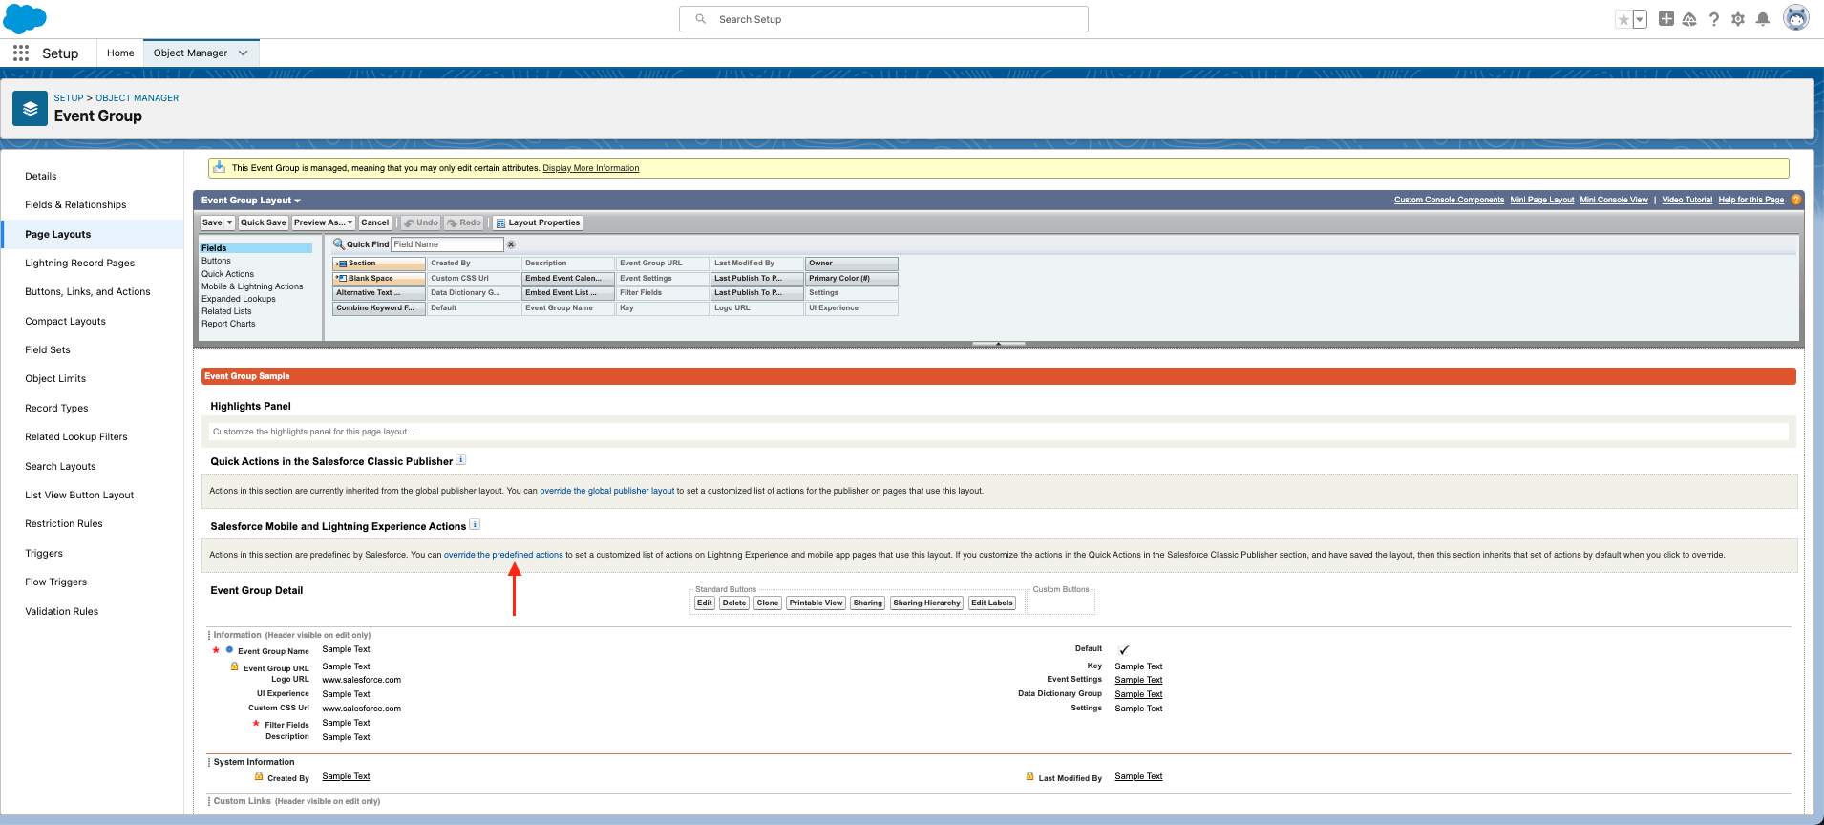The height and width of the screenshot is (825, 1824).
Task: Click the Blank Space palette item
Action: (378, 279)
